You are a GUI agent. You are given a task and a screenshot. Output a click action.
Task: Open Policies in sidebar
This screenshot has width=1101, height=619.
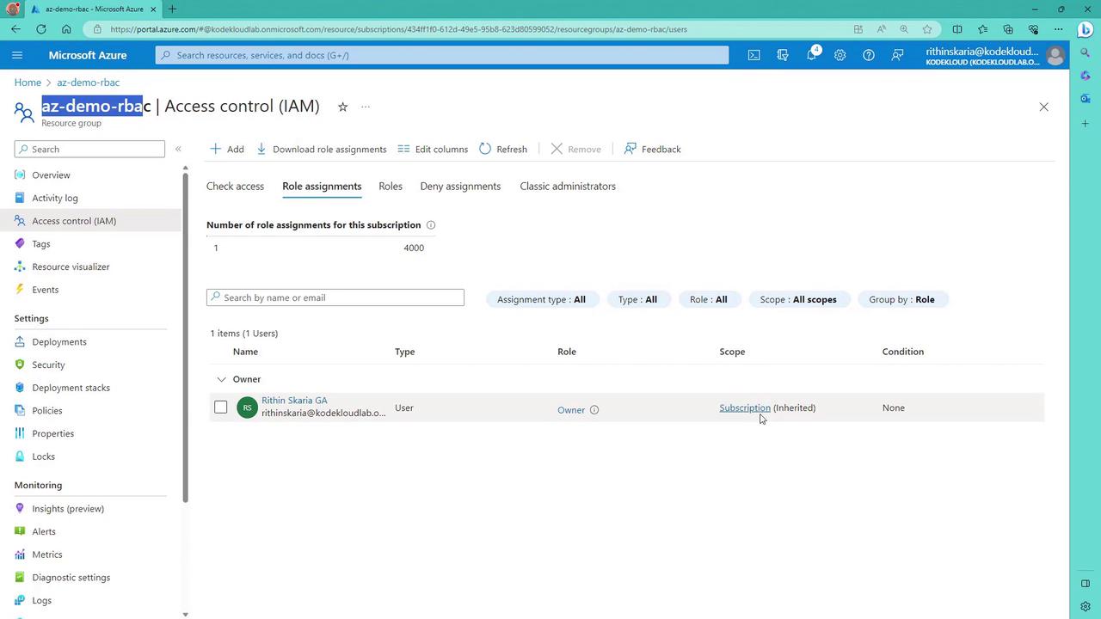click(x=46, y=411)
